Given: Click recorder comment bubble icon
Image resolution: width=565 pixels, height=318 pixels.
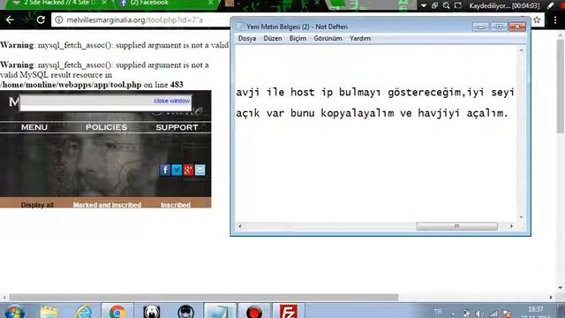Looking at the screenshot, I should coord(458,5).
